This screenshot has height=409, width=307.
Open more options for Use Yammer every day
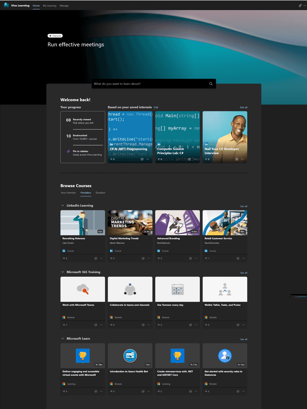point(196,325)
